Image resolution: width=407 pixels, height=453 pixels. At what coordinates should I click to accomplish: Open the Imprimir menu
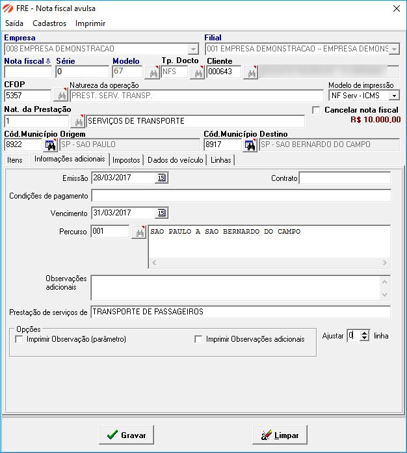click(x=90, y=23)
